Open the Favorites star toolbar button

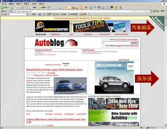[x=42, y=7]
